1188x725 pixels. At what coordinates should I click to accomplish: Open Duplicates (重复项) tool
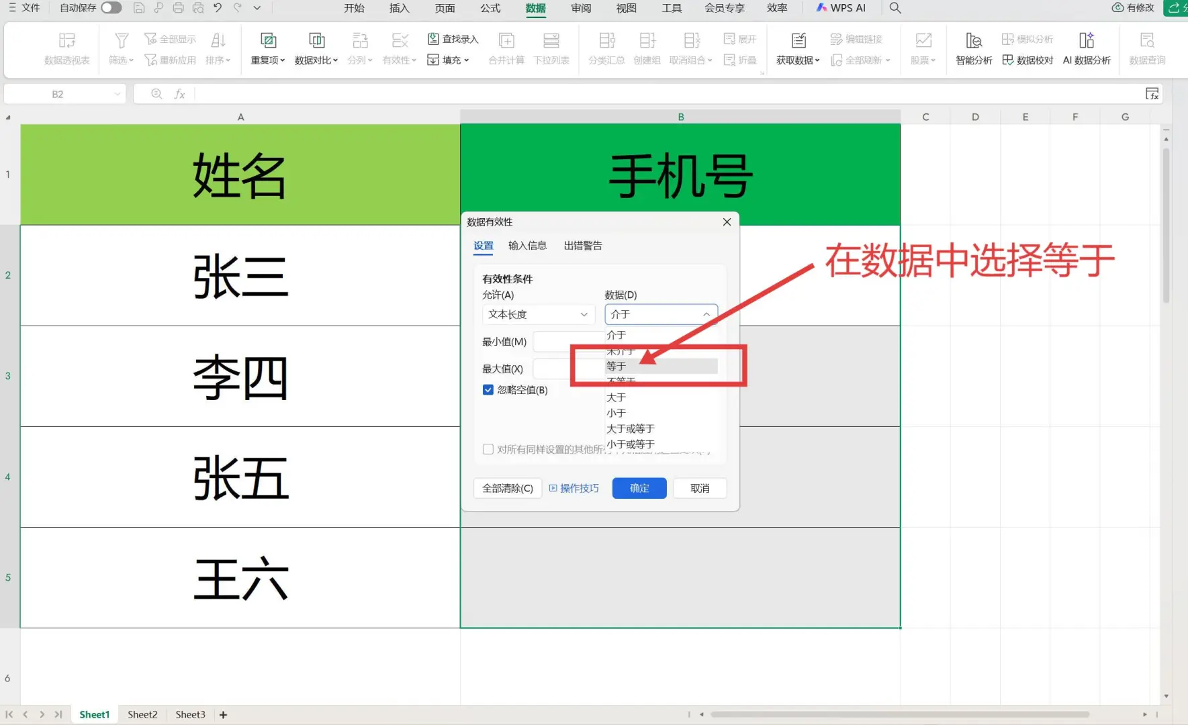click(x=268, y=49)
